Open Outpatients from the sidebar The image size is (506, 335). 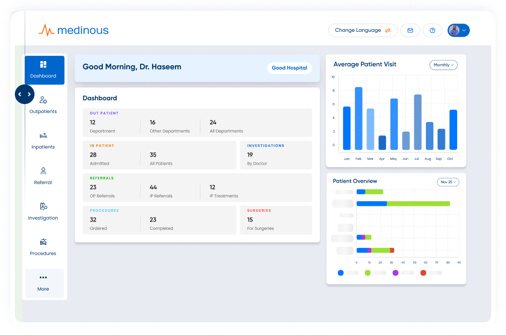pos(43,104)
